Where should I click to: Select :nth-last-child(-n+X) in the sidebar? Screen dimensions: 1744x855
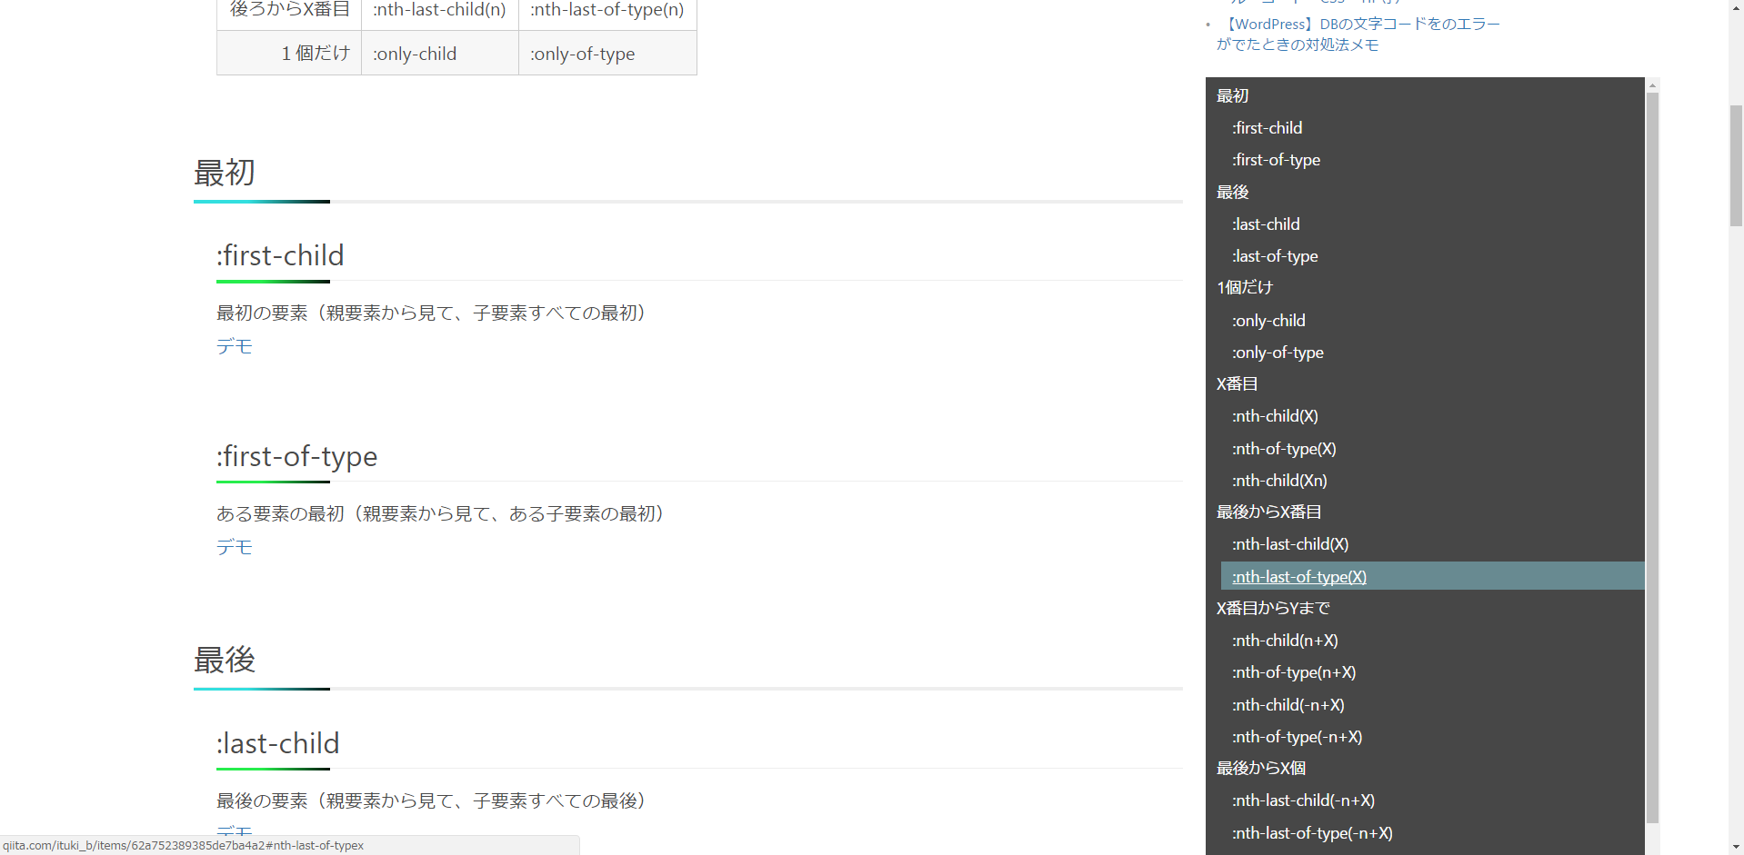pos(1302,800)
